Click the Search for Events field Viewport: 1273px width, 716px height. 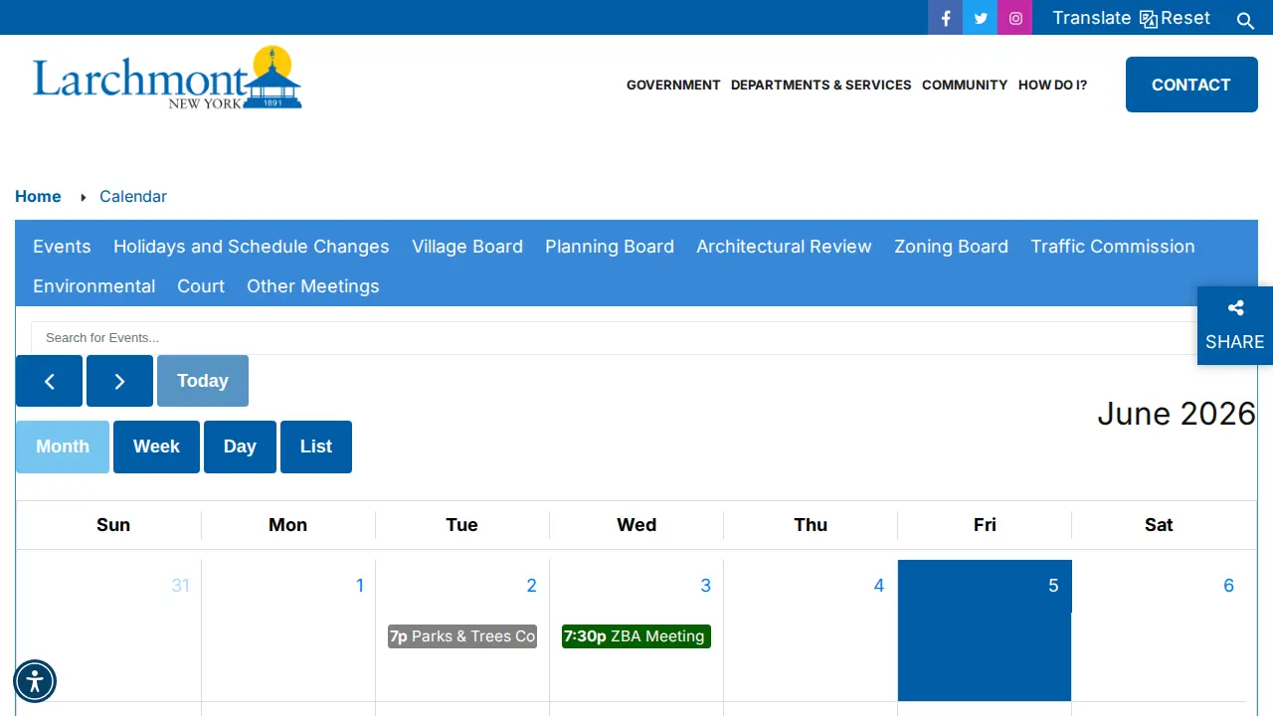pyautogui.click(x=636, y=338)
